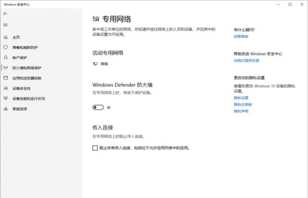The width and height of the screenshot is (308, 198).
Task: Open the 隐私仪表板 link
Action: [243, 105]
